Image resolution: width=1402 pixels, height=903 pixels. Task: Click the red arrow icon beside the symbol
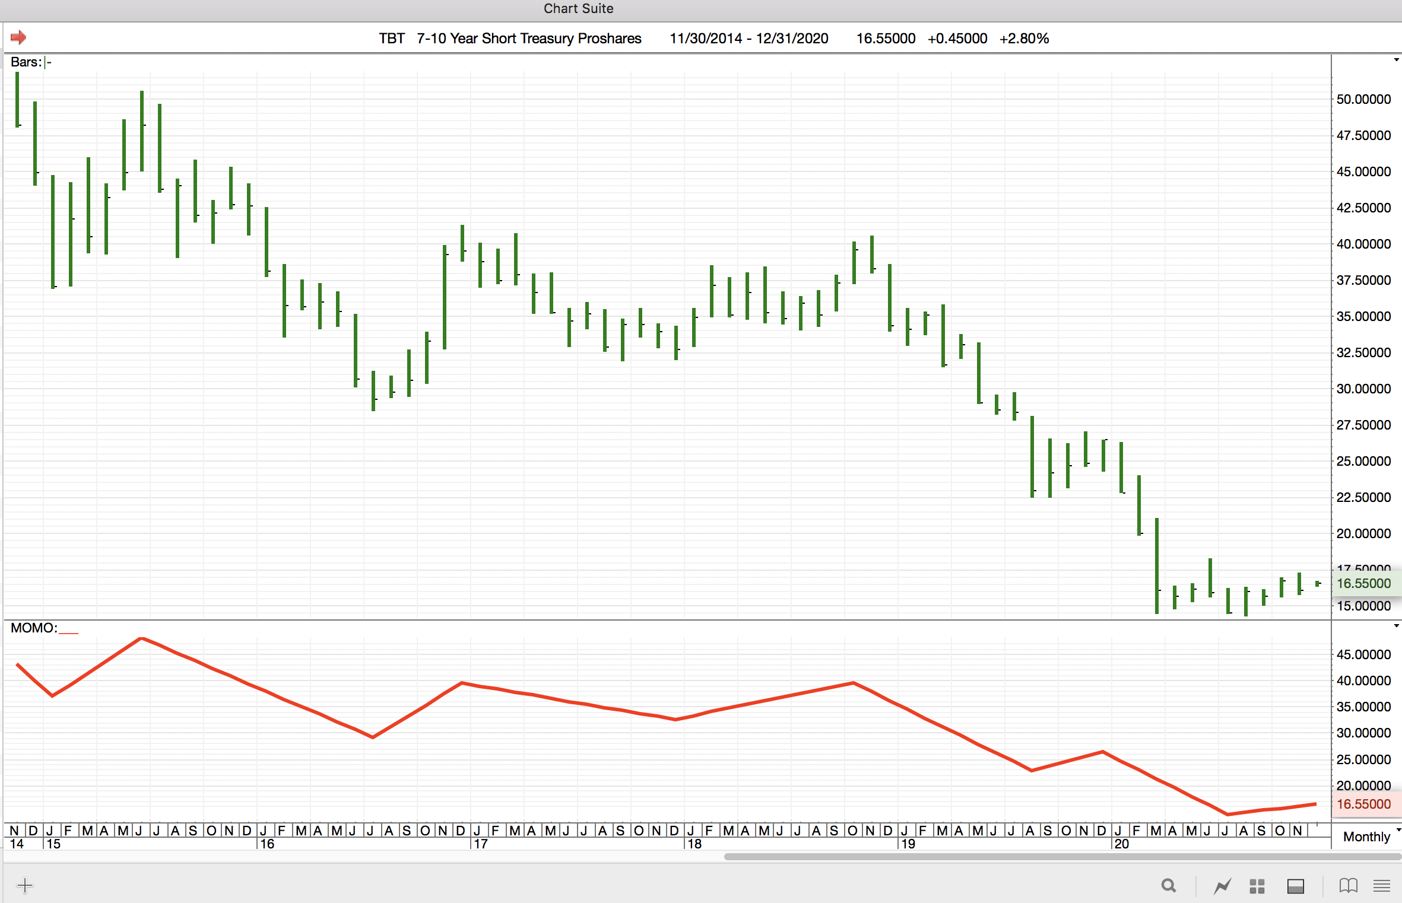18,37
